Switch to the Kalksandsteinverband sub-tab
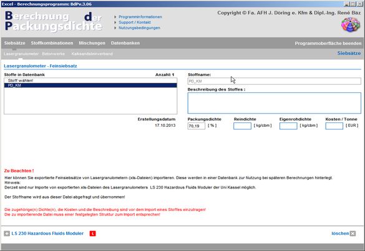This screenshot has width=365, height=251. (92, 54)
